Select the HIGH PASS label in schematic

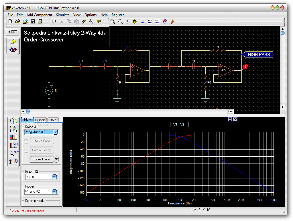tap(259, 55)
